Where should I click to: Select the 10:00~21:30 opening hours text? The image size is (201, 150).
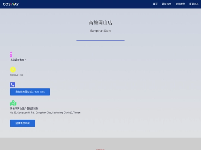pos(16,75)
